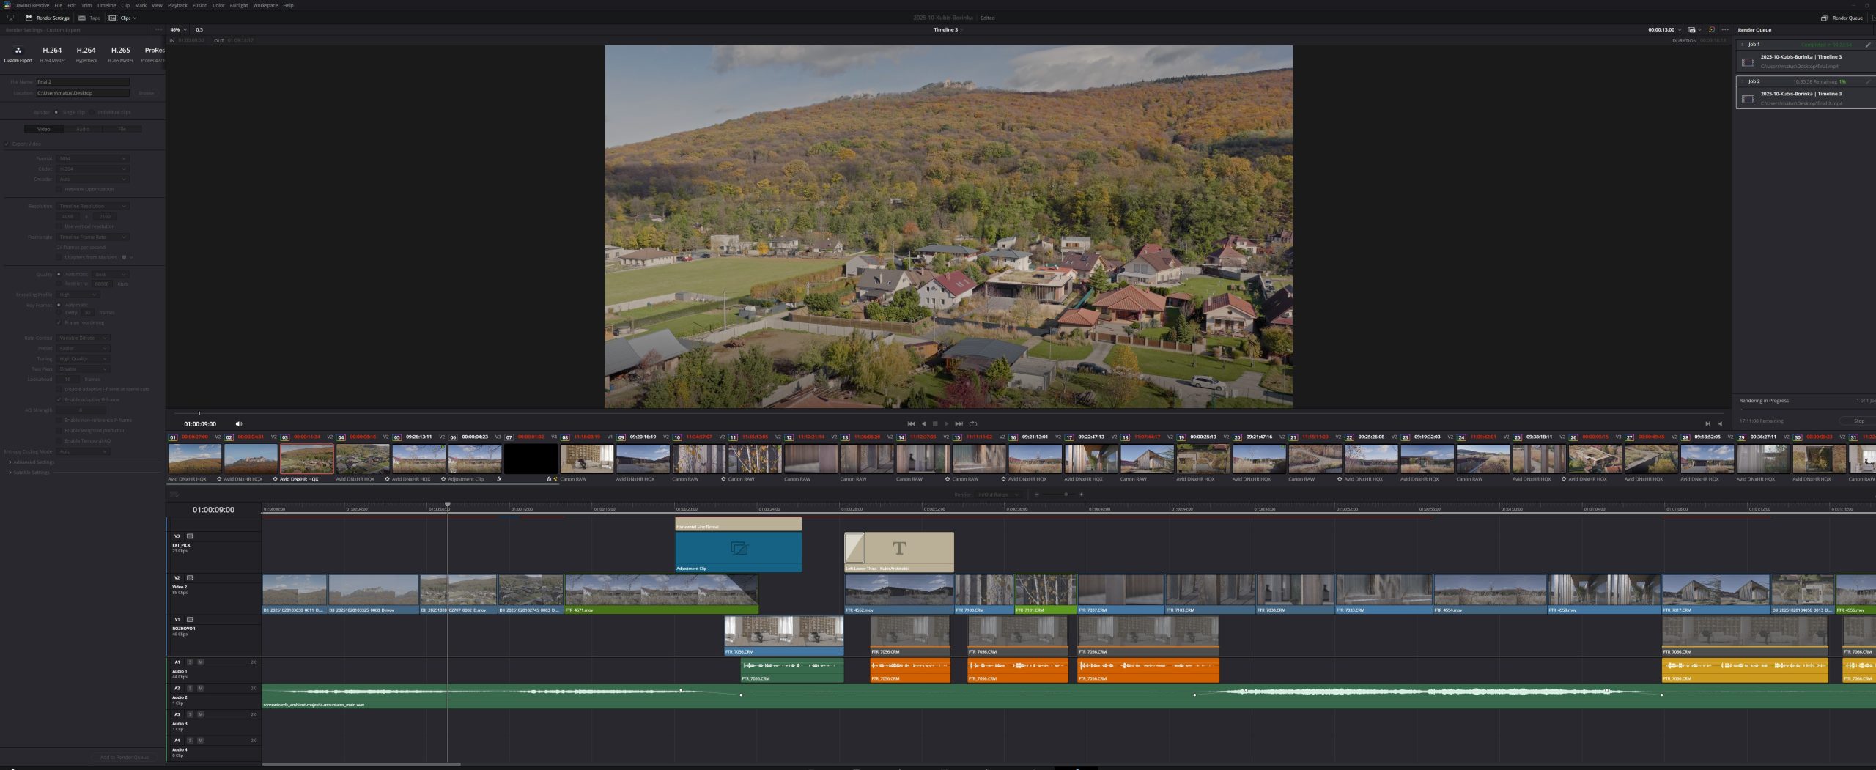This screenshot has width=1876, height=770.
Task: Select Job 1 in the Render Queue
Action: pos(1806,56)
